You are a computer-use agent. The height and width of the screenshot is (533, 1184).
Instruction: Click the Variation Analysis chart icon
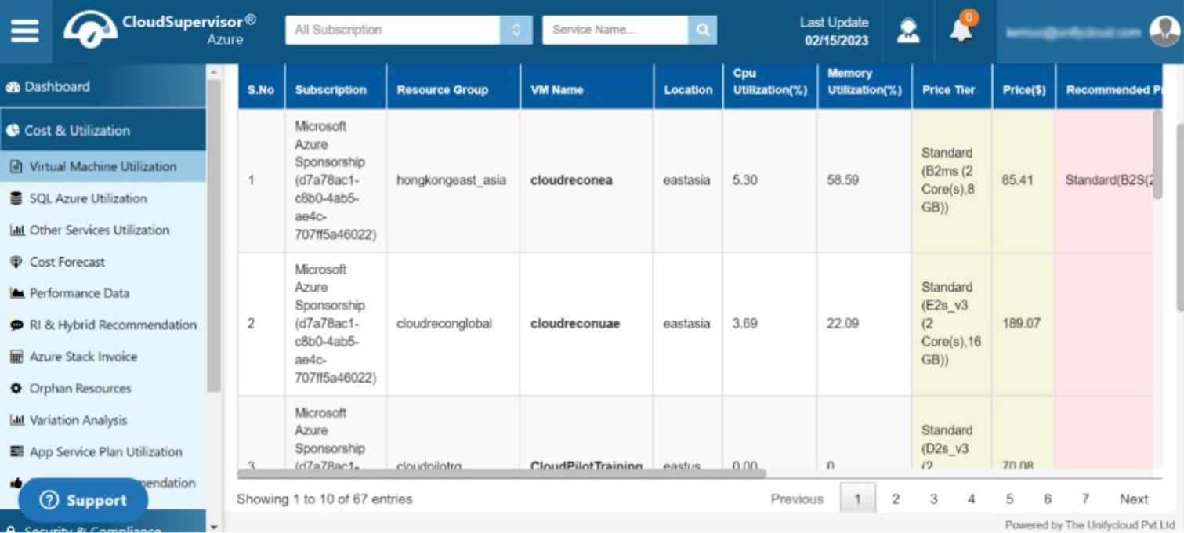[x=16, y=421]
